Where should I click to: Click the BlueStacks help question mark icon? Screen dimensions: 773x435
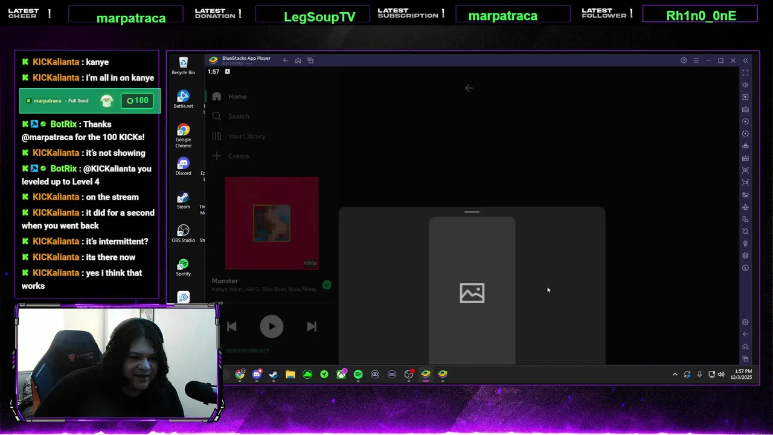(684, 60)
